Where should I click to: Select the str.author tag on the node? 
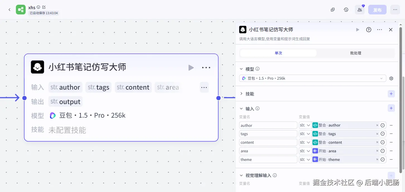coord(65,87)
